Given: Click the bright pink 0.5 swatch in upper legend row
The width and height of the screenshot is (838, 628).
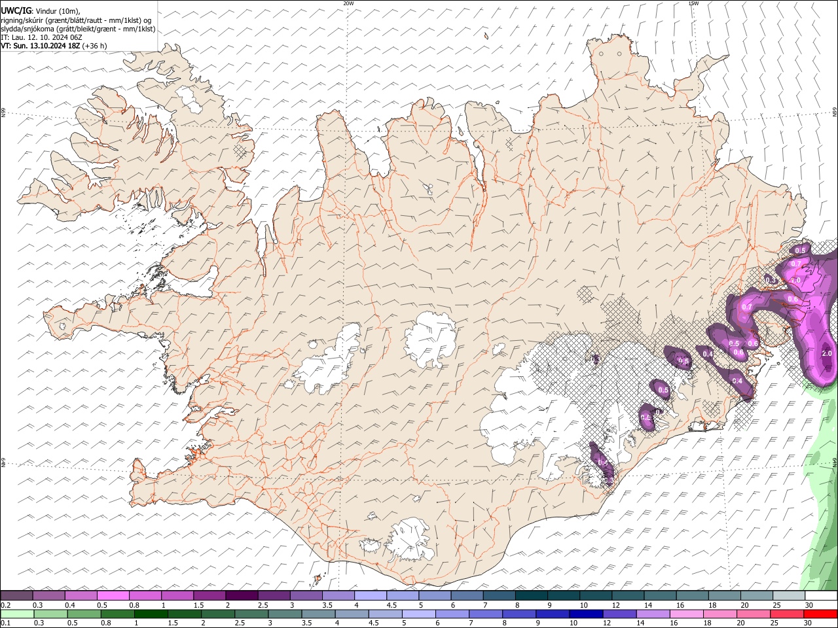Looking at the screenshot, I should (x=113, y=596).
